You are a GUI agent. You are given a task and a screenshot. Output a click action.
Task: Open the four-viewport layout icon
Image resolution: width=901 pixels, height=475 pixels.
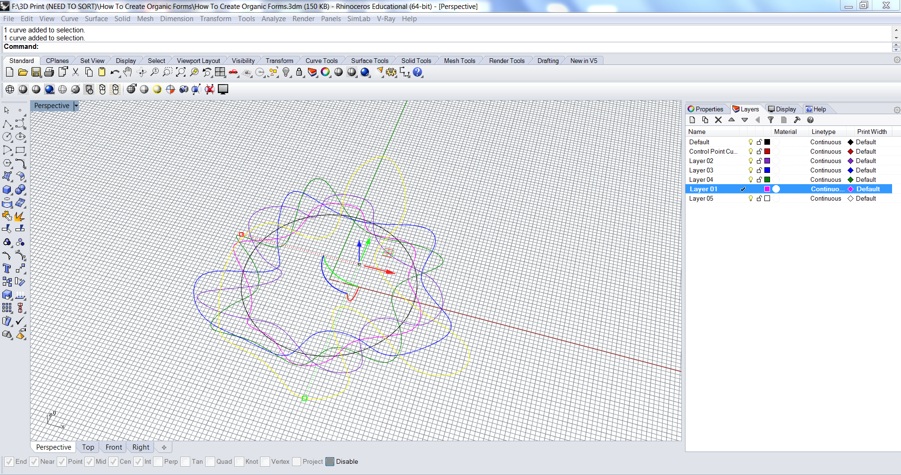[x=220, y=72]
